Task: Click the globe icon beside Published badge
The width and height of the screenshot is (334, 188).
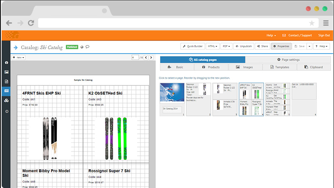Action: point(82,47)
